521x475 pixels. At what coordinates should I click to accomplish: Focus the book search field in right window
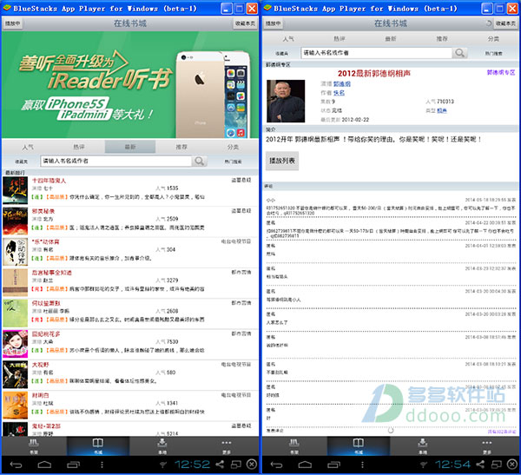click(x=377, y=53)
